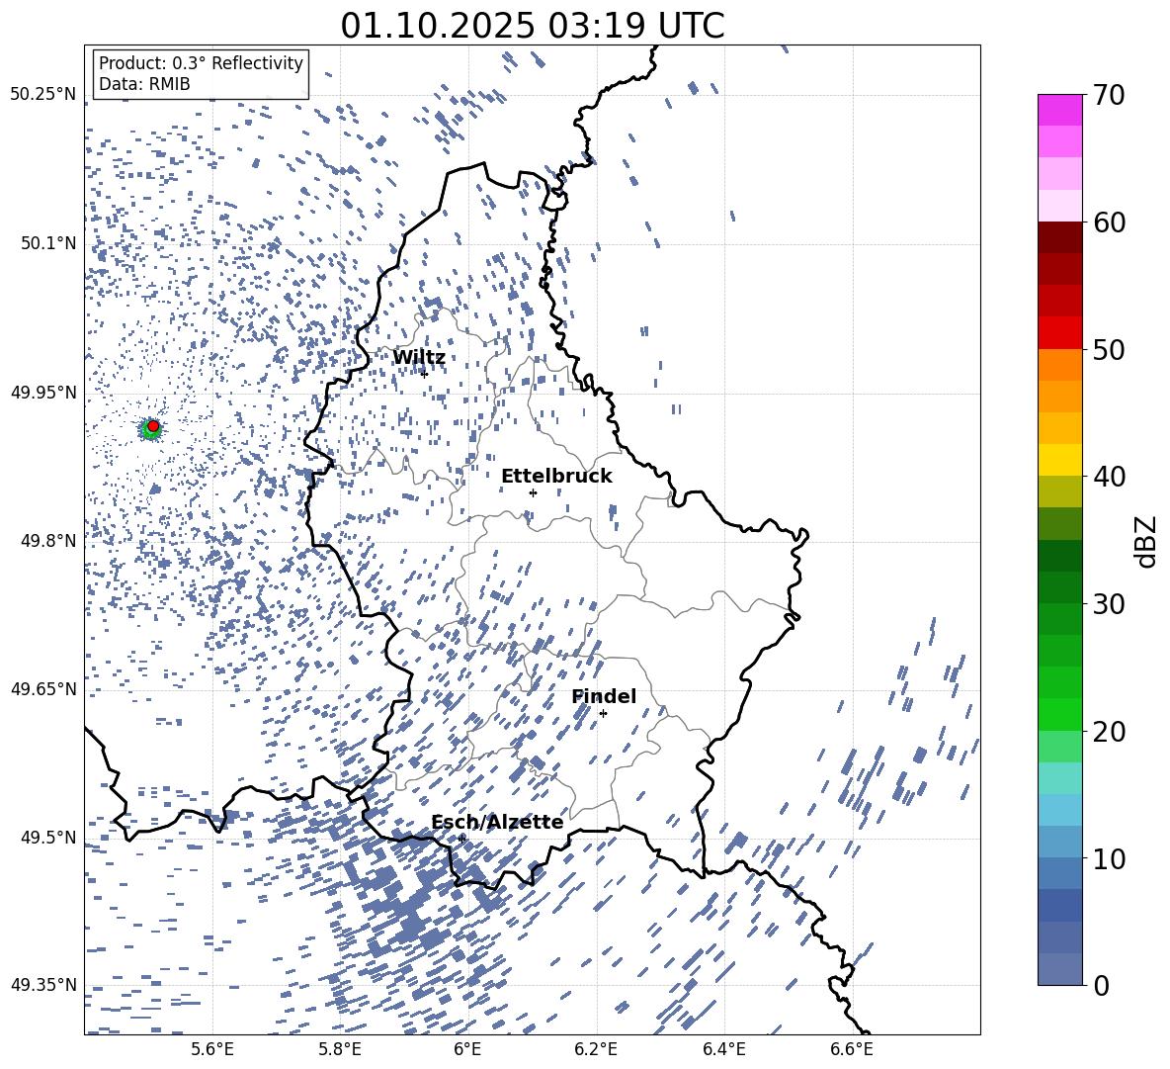Click the Ettelbruck city label

[556, 477]
